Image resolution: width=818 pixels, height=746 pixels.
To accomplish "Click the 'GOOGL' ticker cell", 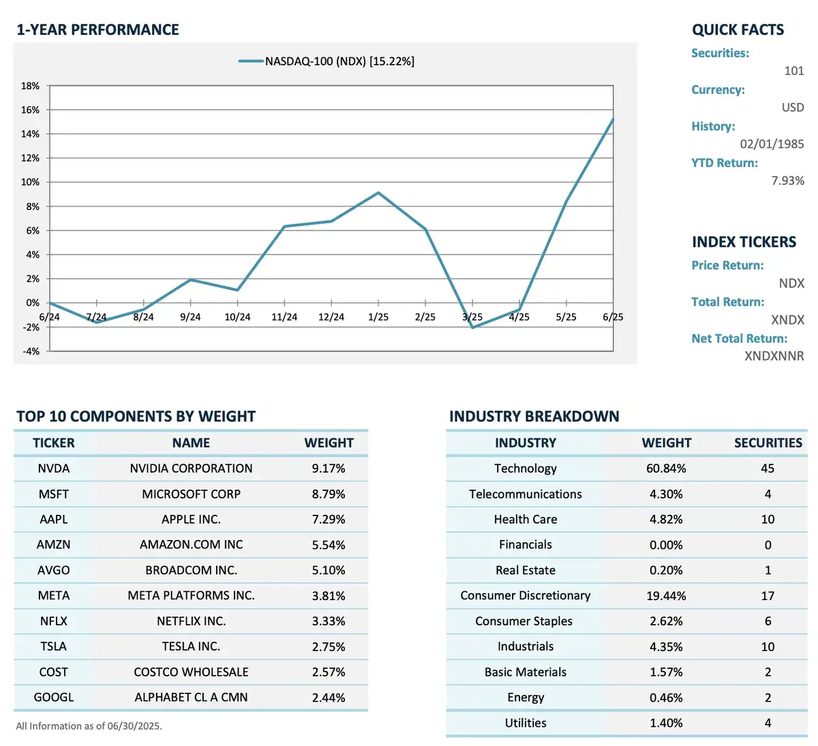I will [x=54, y=698].
